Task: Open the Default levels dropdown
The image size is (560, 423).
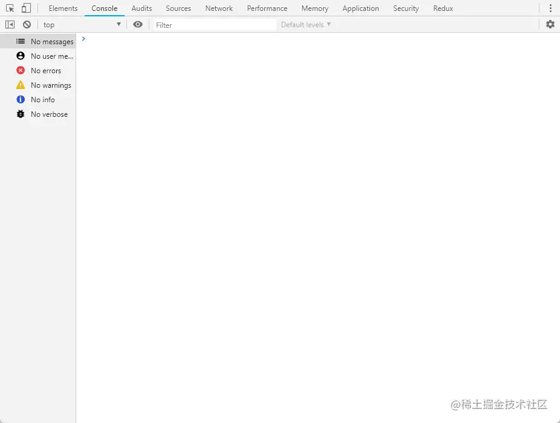Action: pos(306,25)
